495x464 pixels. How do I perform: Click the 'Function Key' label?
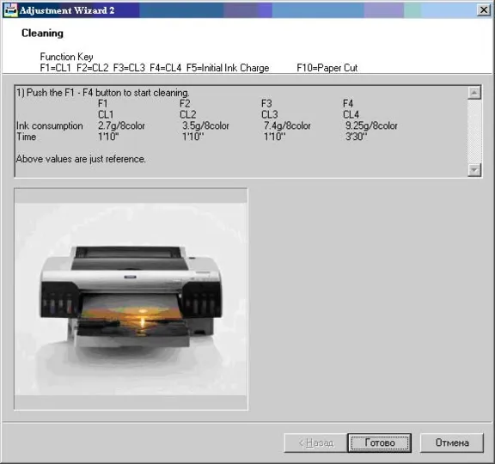(67, 57)
